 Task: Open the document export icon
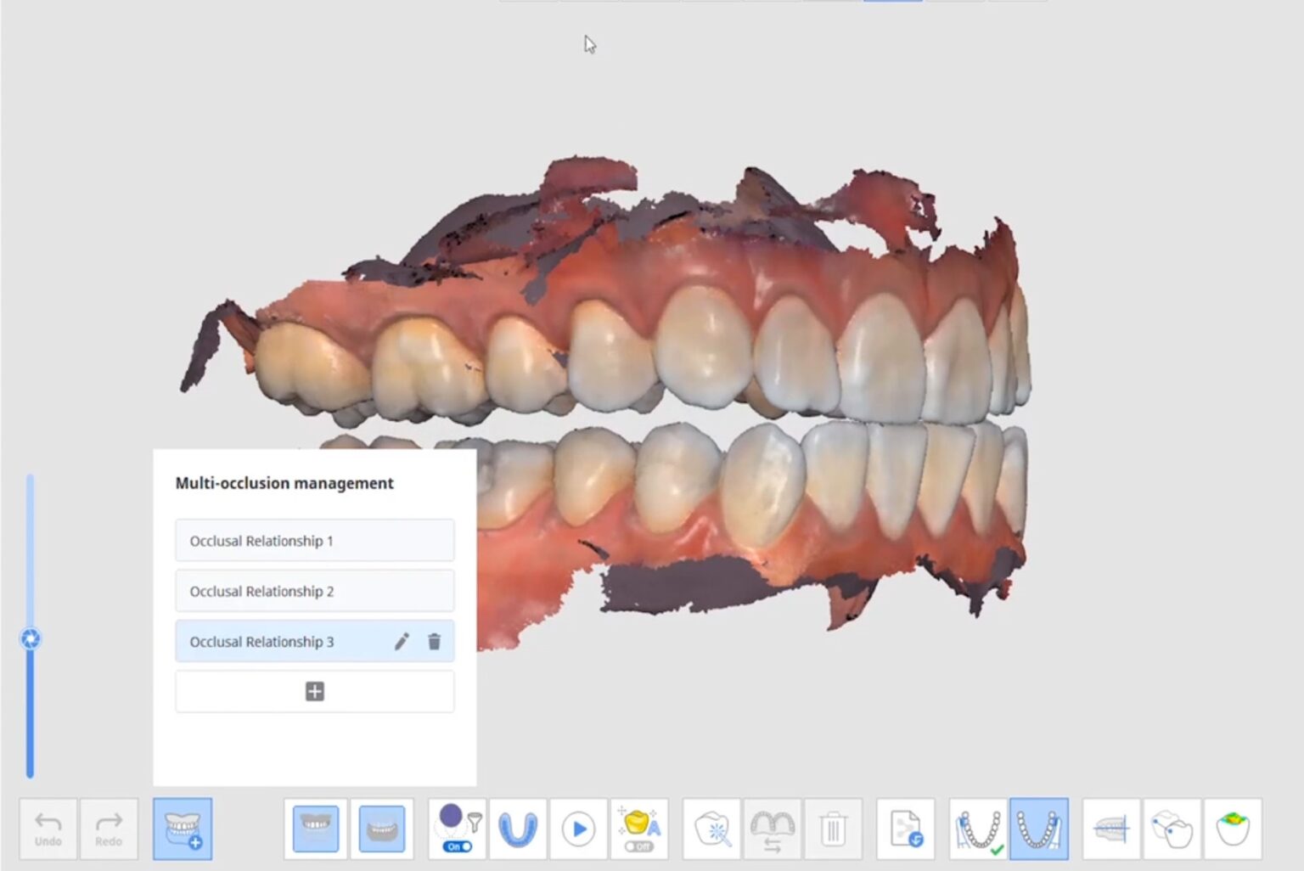point(906,829)
